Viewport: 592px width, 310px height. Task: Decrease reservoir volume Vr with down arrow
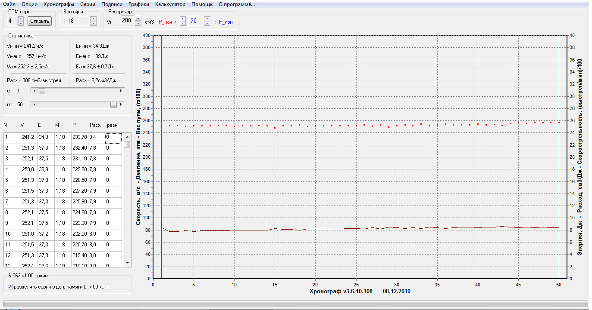click(138, 23)
